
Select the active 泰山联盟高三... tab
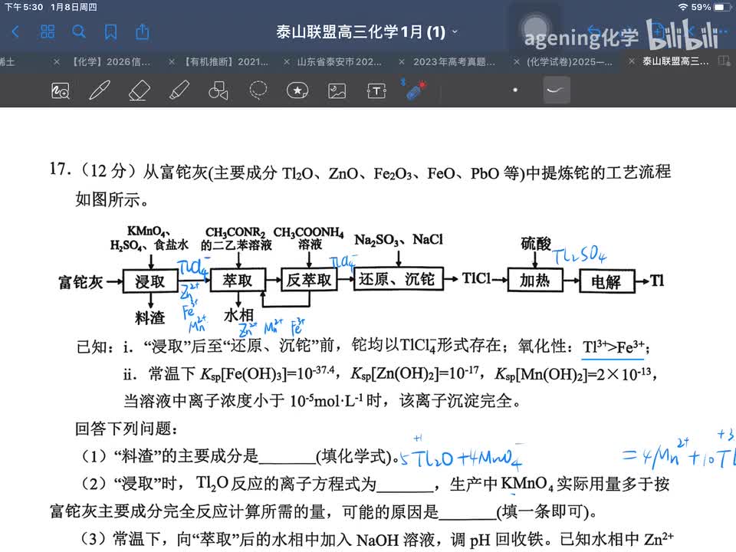point(675,61)
